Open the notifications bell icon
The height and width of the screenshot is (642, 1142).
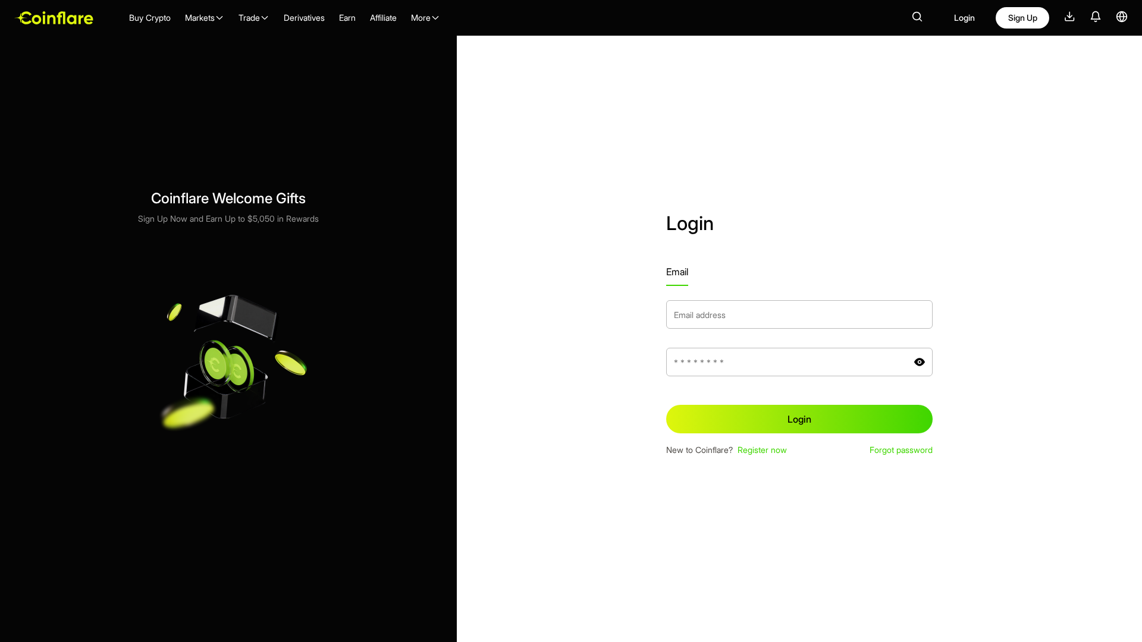coord(1095,17)
